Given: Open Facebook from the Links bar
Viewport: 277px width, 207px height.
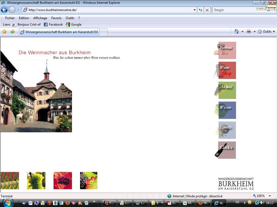Looking at the screenshot, I should [x=53, y=24].
